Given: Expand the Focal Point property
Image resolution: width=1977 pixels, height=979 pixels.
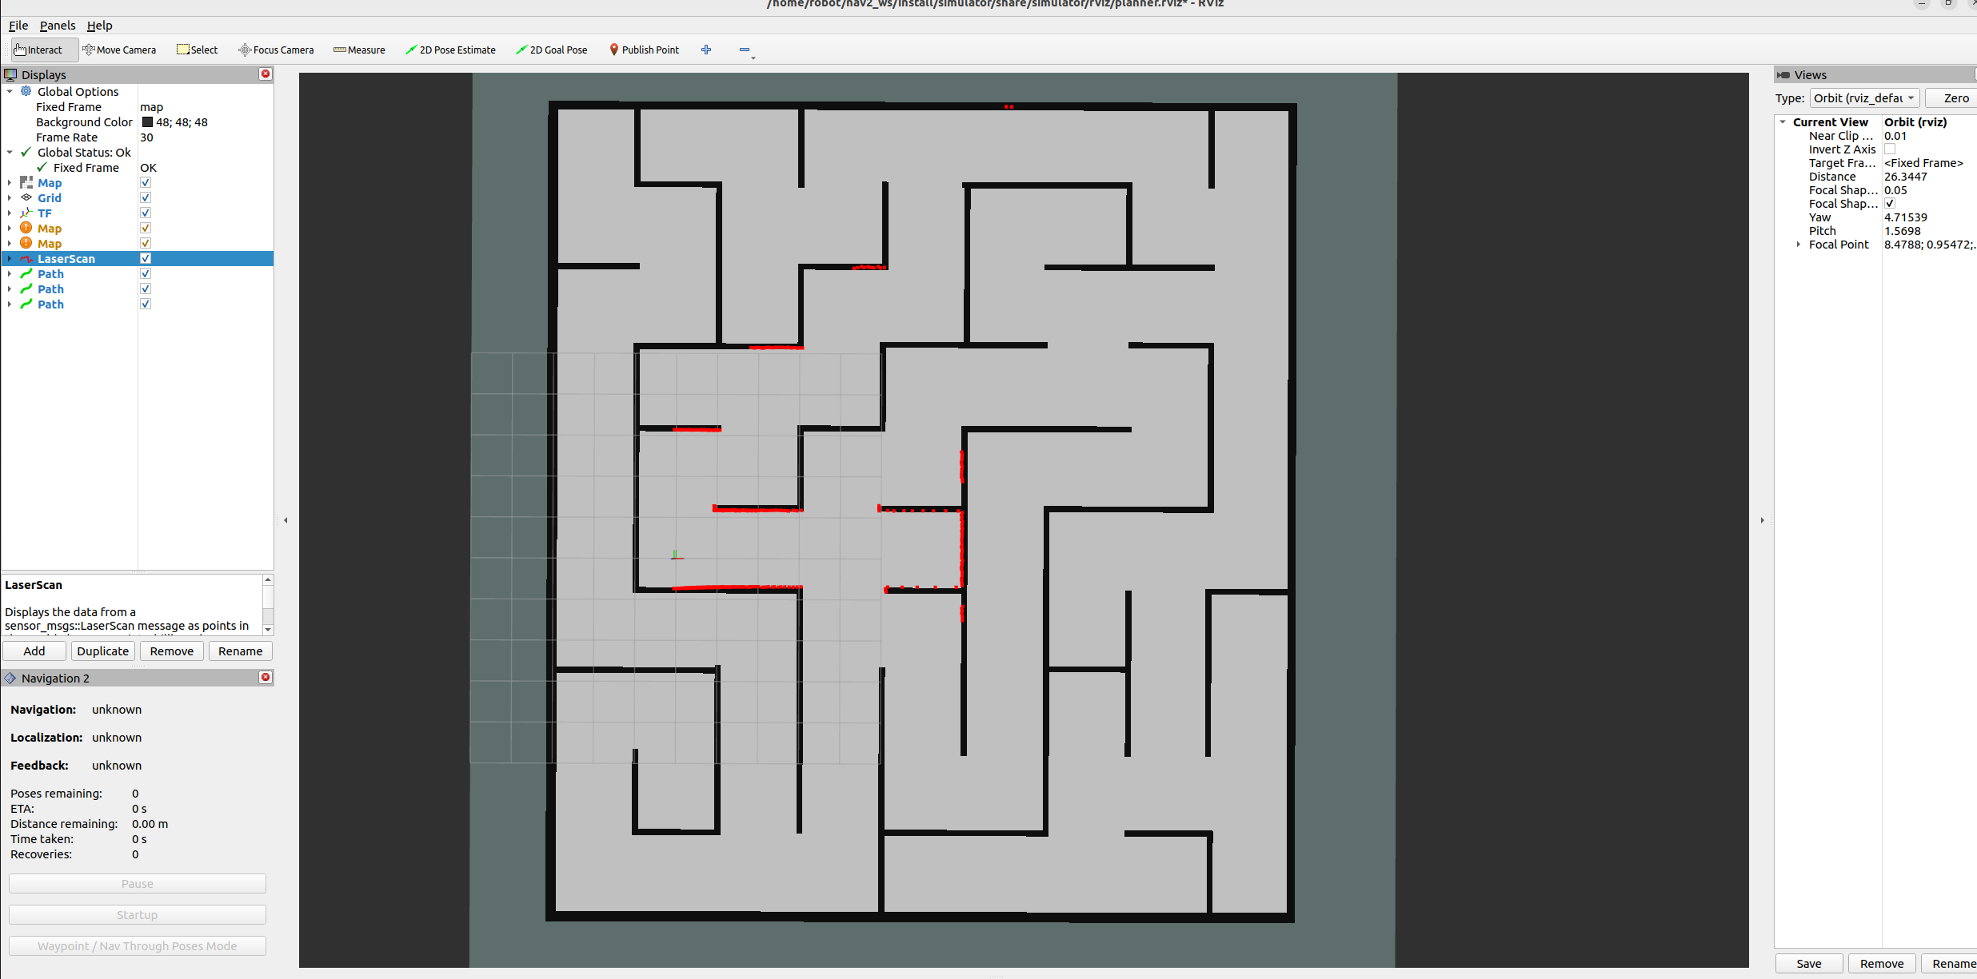Looking at the screenshot, I should (1797, 245).
